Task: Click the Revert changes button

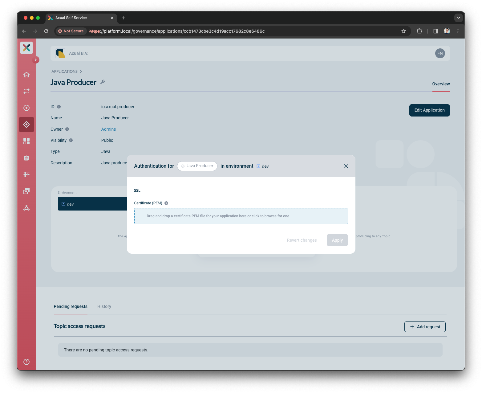Action: tap(302, 240)
